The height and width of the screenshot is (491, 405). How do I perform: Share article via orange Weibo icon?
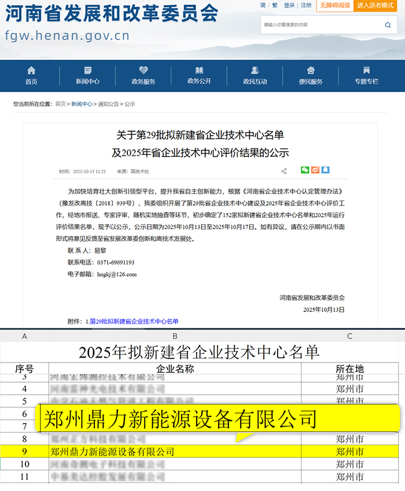tap(315, 170)
